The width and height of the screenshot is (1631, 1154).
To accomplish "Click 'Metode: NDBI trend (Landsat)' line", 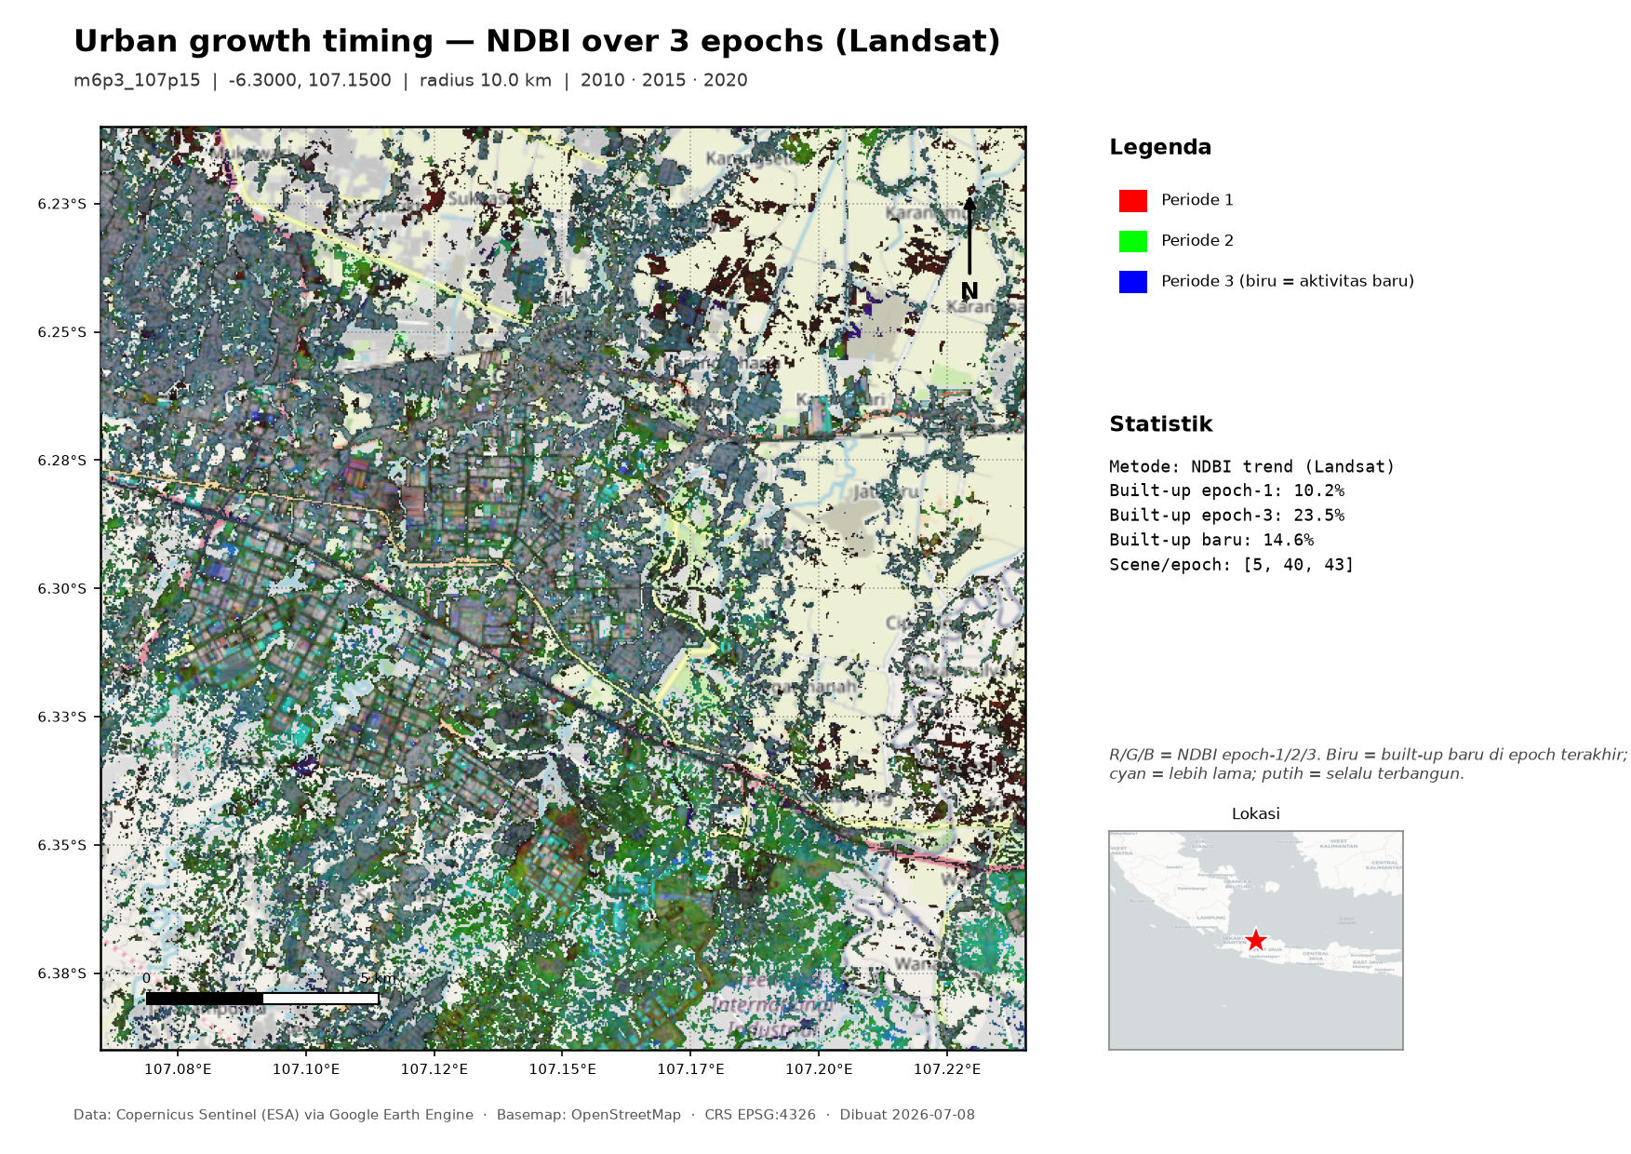I will tap(1252, 467).
